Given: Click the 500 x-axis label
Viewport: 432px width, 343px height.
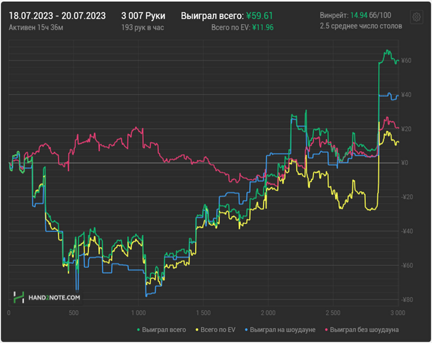Looking at the screenshot, I should pyautogui.click(x=73, y=313).
